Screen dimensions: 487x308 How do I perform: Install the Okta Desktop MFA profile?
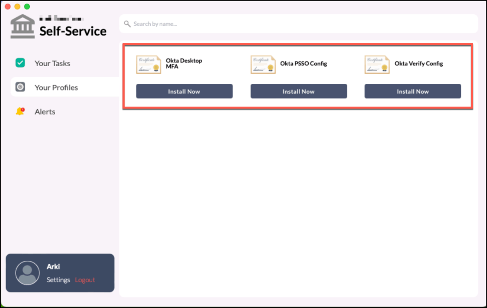[184, 91]
